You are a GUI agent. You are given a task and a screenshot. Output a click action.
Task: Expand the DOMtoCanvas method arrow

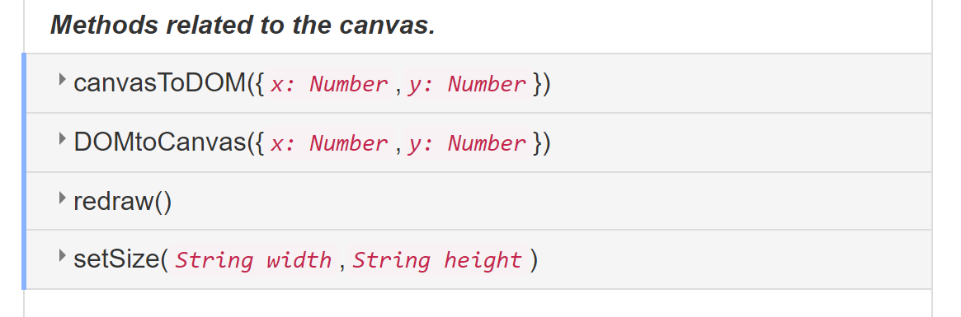62,138
